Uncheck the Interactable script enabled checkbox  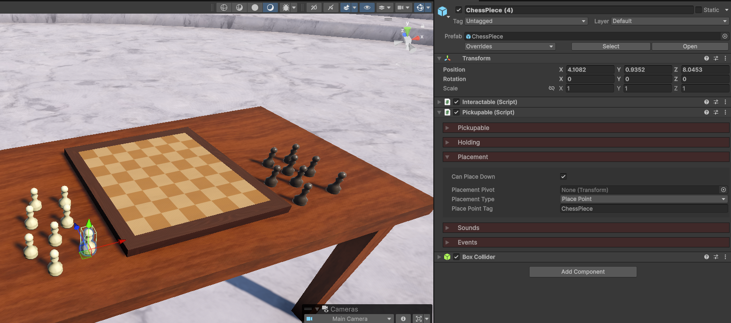point(456,102)
